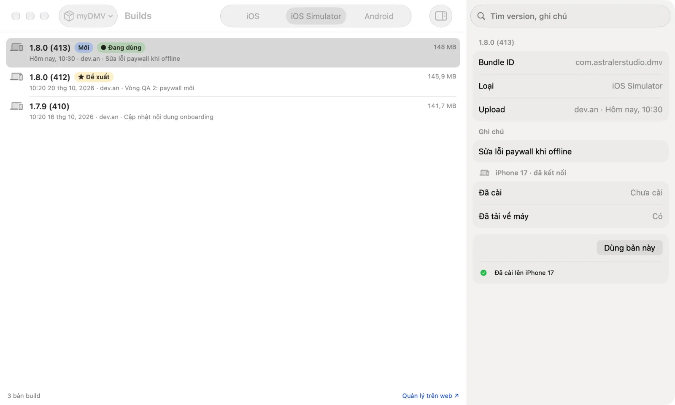Click Đã cài lên iPhone 17 status text

pyautogui.click(x=524, y=273)
